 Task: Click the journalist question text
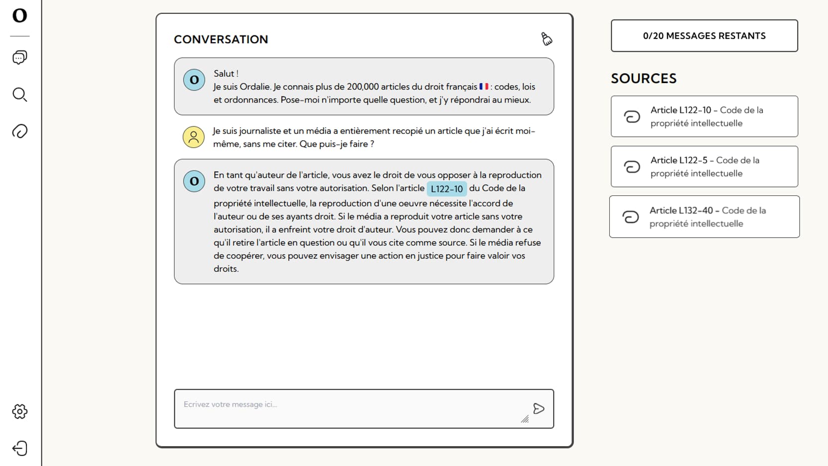click(374, 137)
